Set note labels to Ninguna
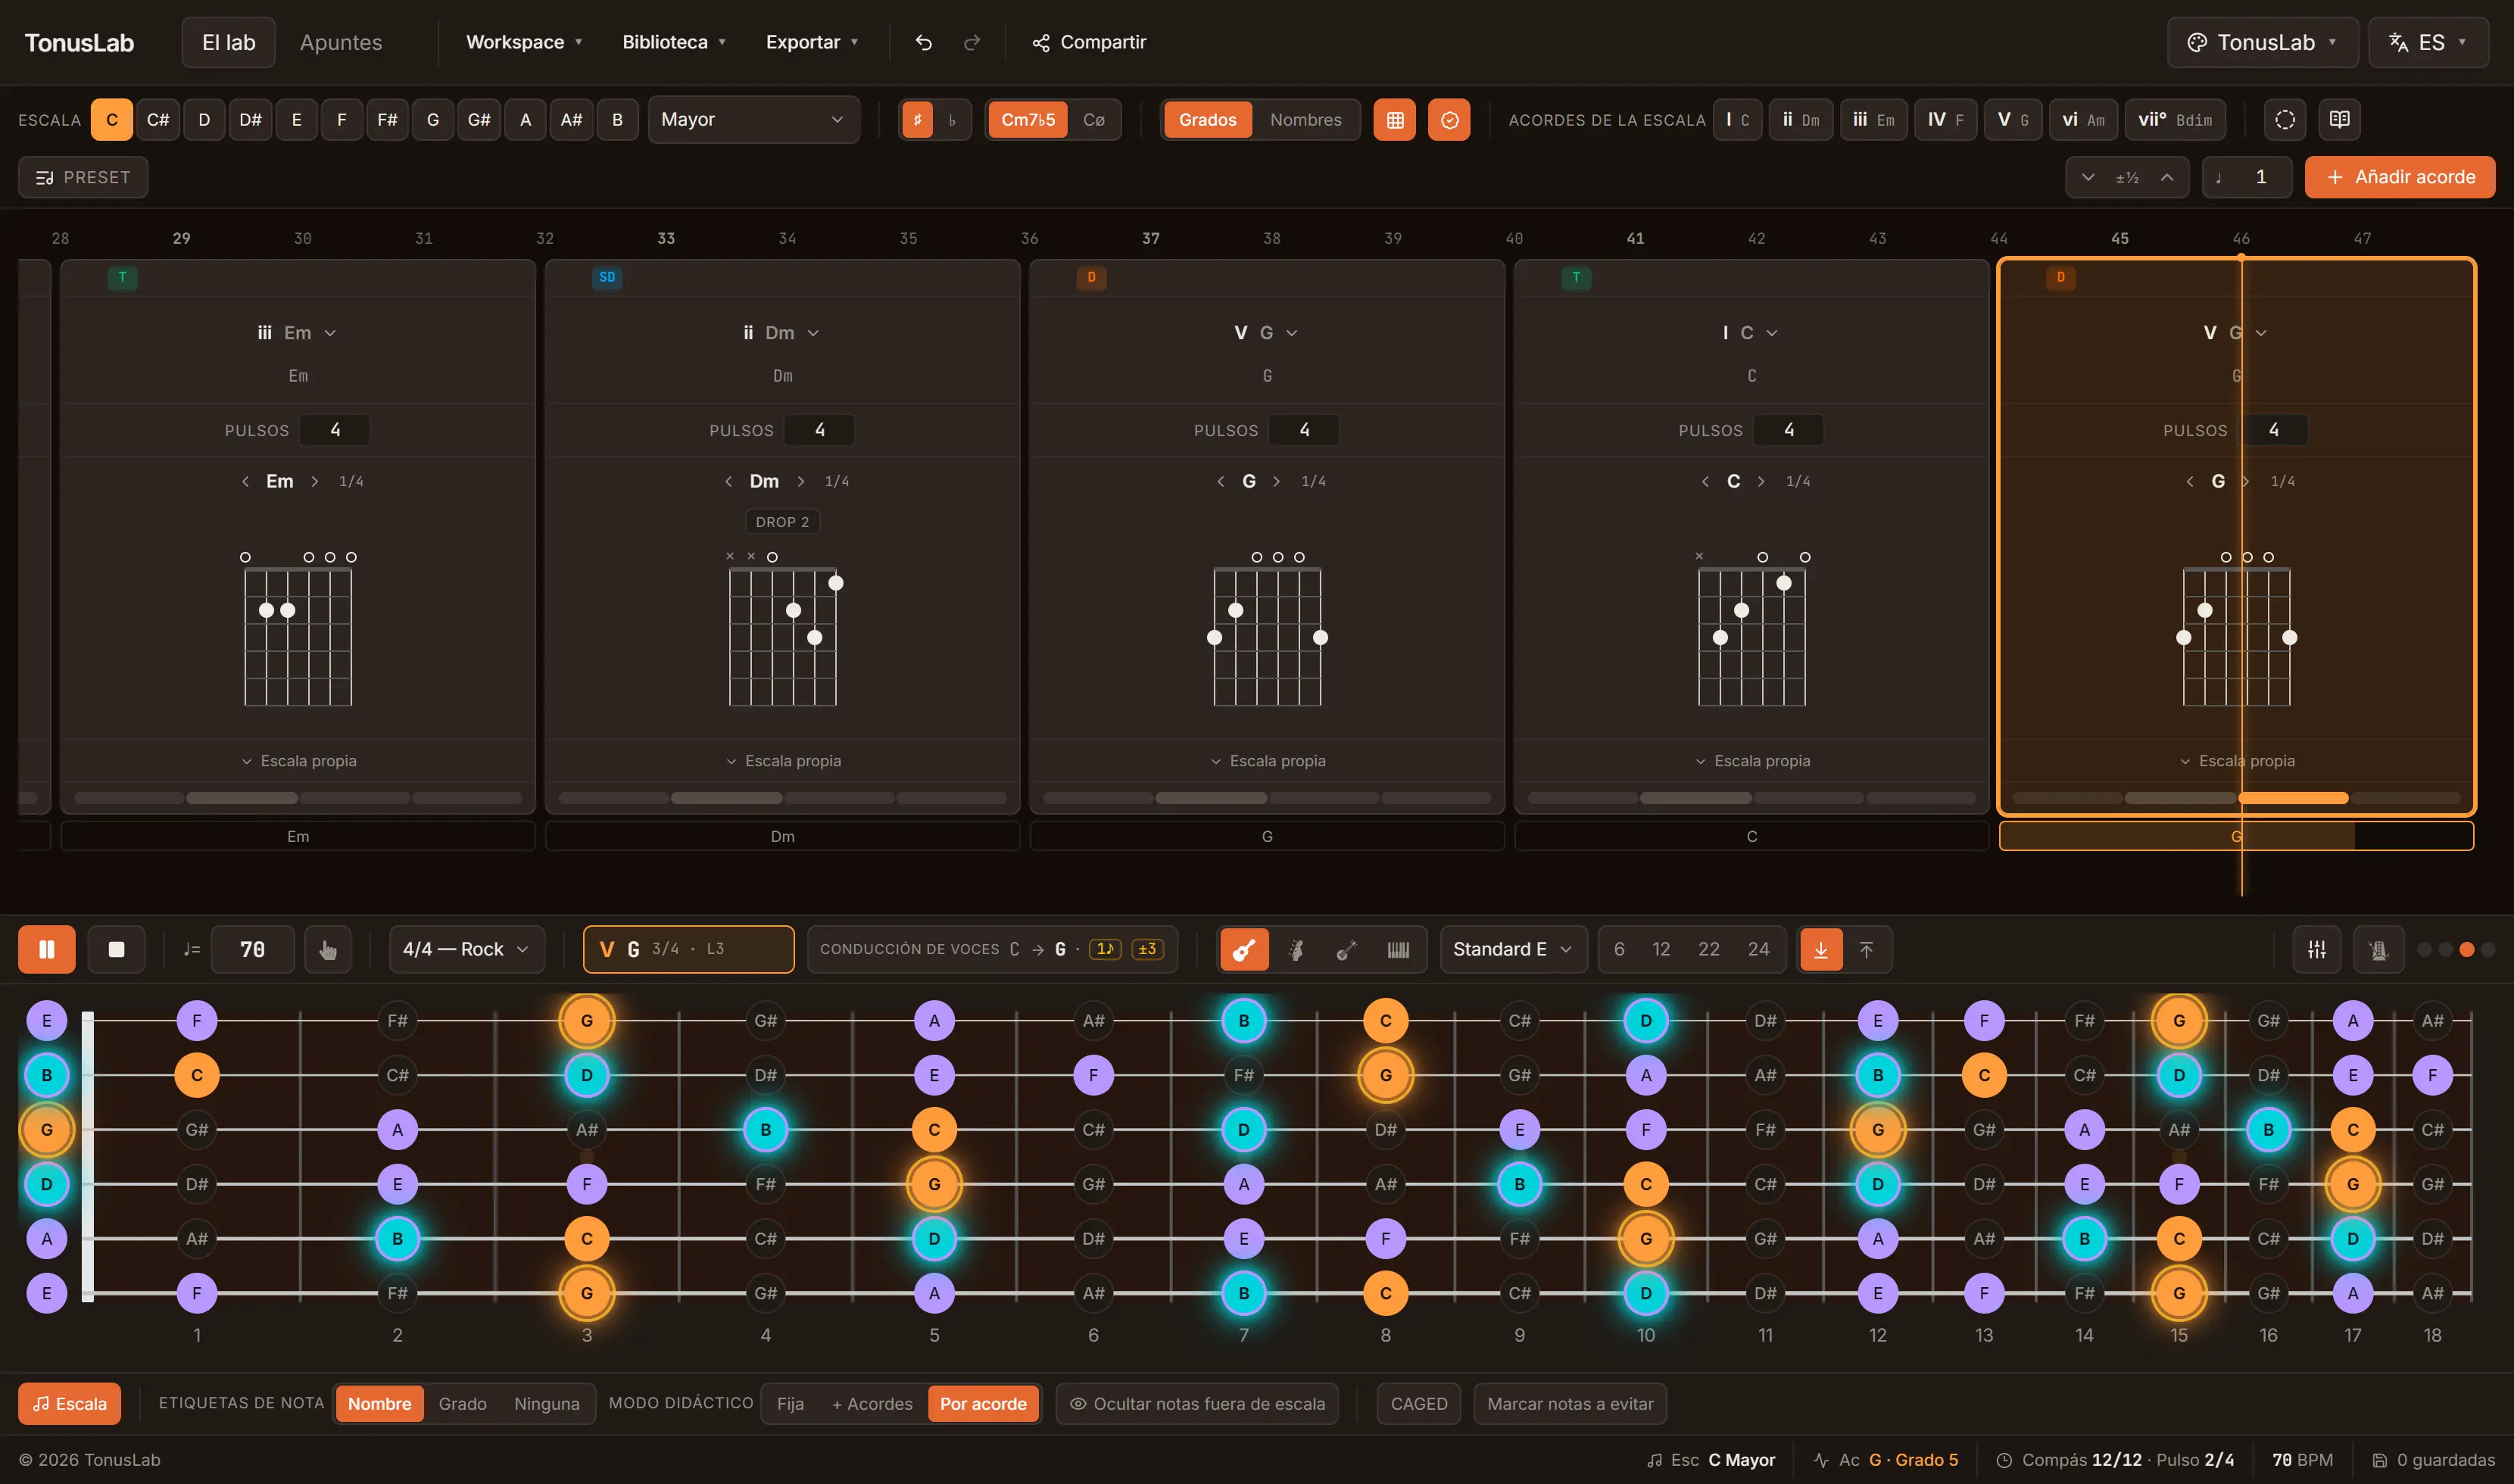2514x1484 pixels. (546, 1403)
